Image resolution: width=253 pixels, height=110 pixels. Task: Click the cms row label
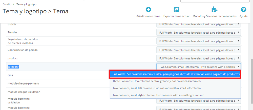point(10,75)
